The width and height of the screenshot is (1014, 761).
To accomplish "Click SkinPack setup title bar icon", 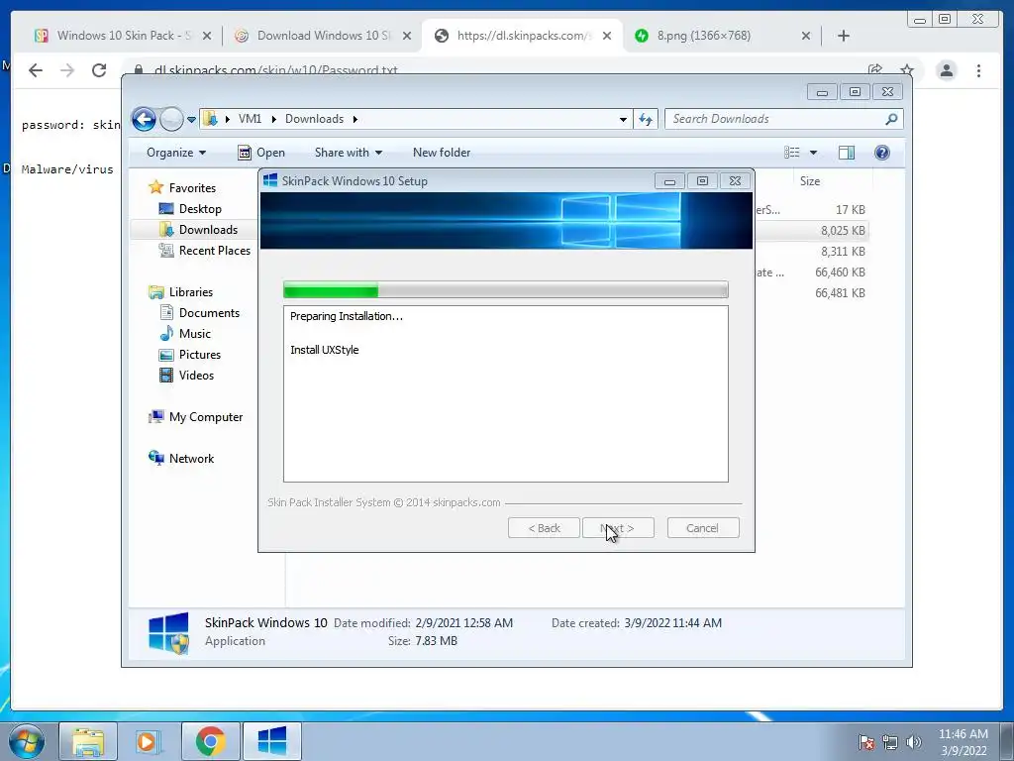I will 271,181.
